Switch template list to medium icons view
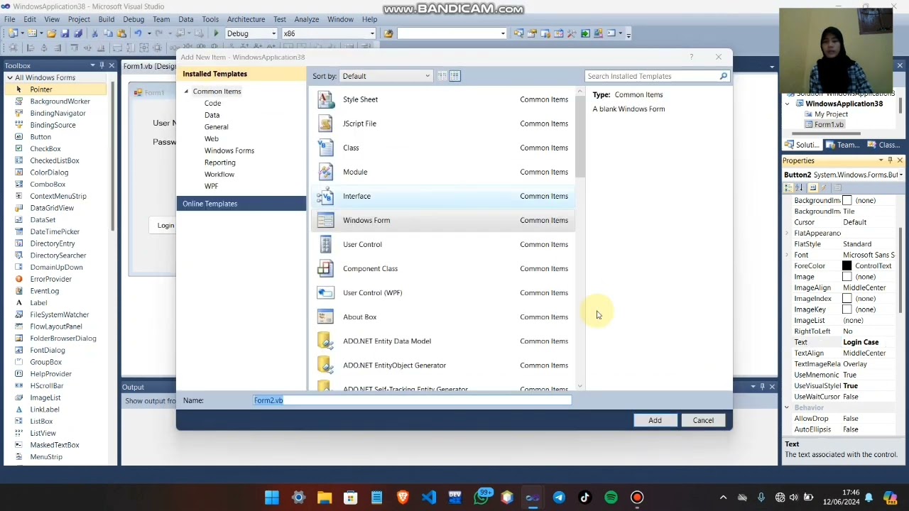Image resolution: width=909 pixels, height=511 pixels. (455, 76)
